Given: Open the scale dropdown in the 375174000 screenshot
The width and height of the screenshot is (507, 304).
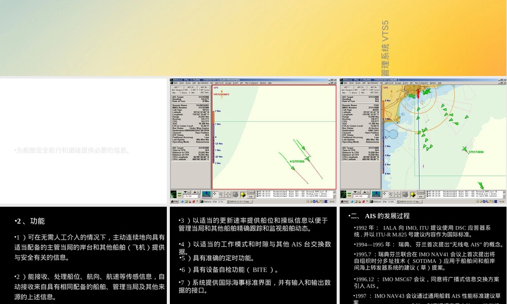Looking at the screenshot, I should point(368,196).
